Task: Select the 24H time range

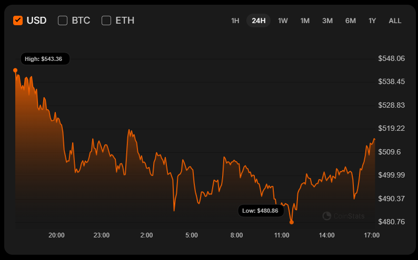Action: (258, 20)
